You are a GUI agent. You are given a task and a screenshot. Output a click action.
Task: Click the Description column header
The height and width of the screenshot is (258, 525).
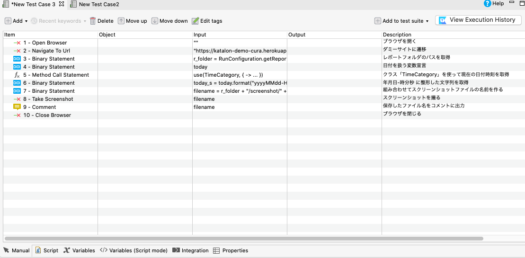click(454, 35)
